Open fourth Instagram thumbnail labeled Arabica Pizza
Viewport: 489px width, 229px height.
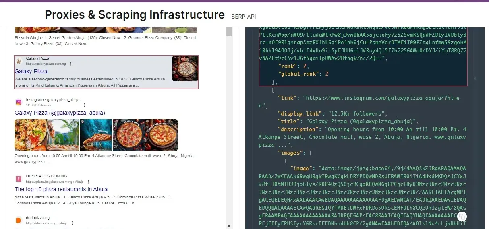tap(128, 135)
